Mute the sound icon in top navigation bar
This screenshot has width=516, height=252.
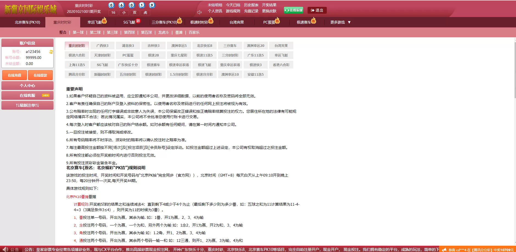pos(199,12)
